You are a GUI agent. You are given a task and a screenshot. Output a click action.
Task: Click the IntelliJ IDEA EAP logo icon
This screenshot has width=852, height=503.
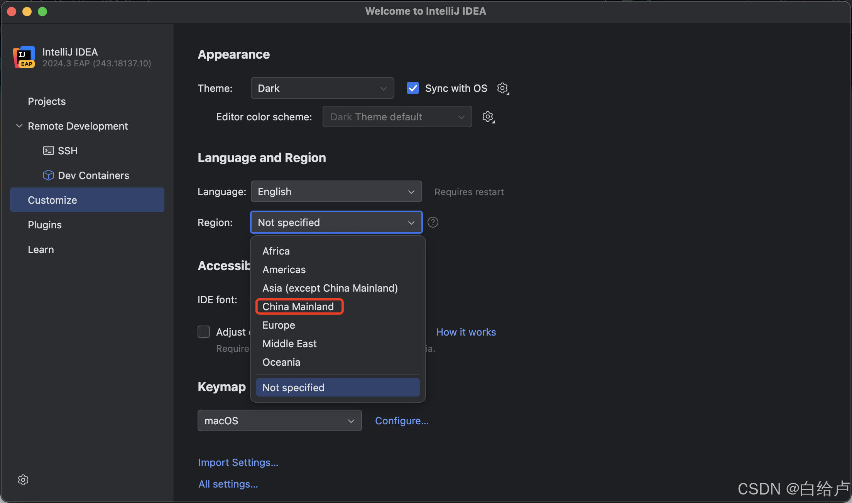pyautogui.click(x=24, y=57)
